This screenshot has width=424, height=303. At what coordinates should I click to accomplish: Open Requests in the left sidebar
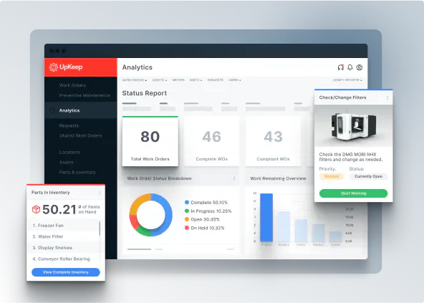69,126
